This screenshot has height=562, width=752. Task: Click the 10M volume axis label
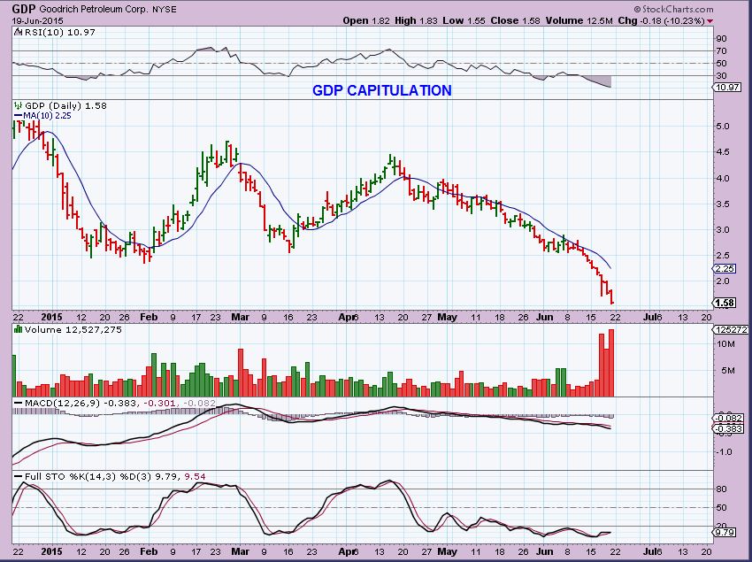pos(725,343)
